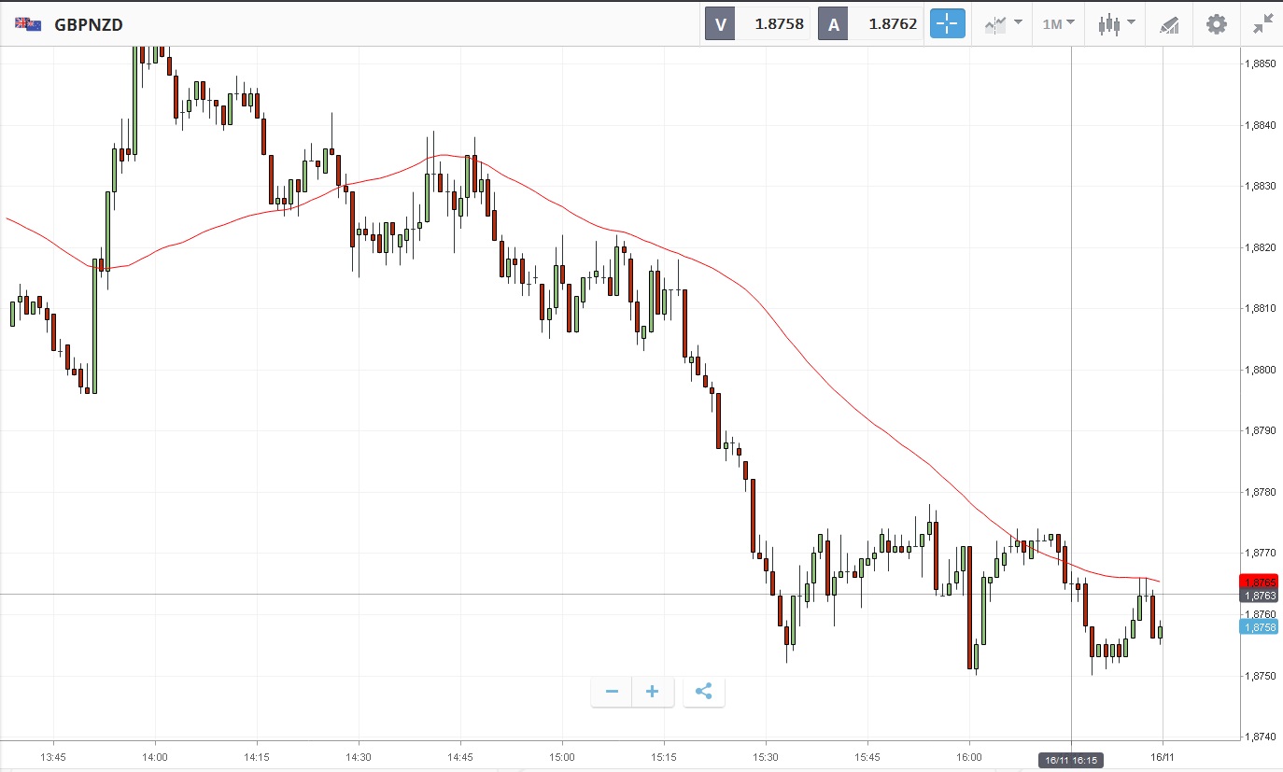Click the 1,8810 price axis label
The width and height of the screenshot is (1283, 772).
tap(1260, 308)
